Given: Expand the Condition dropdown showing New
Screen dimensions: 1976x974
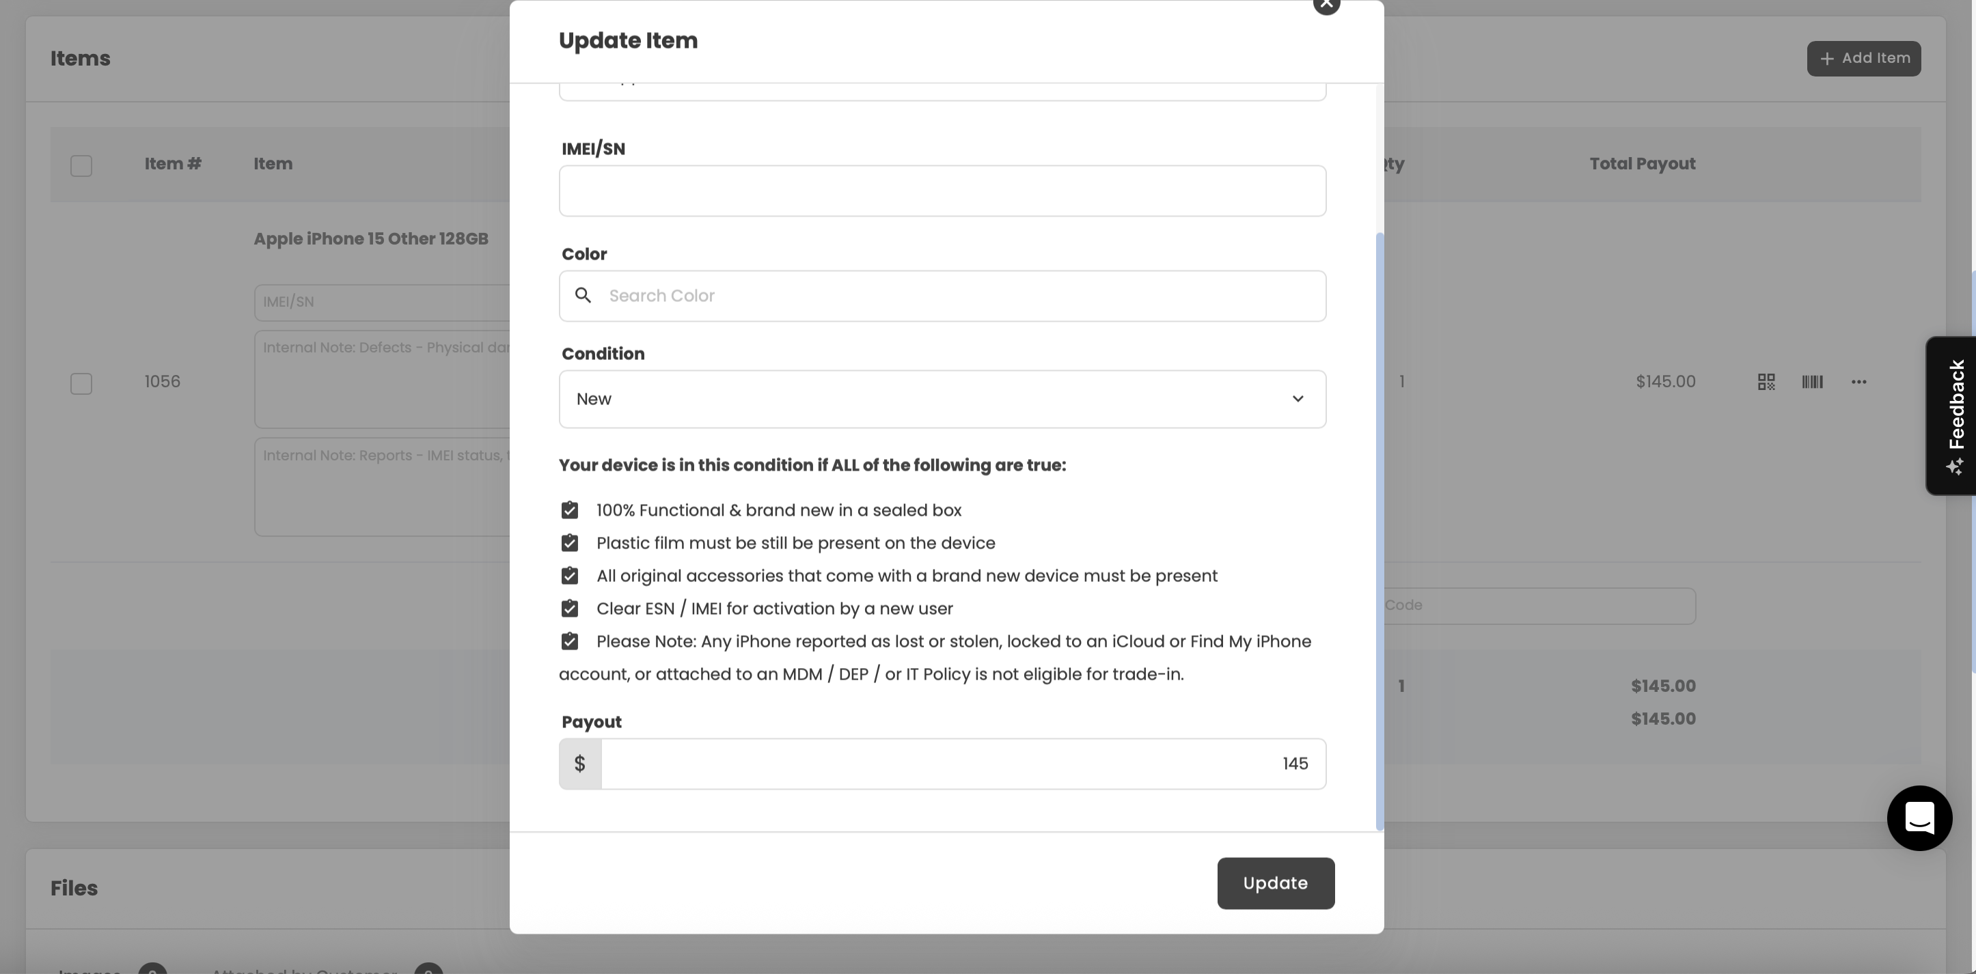Looking at the screenshot, I should pyautogui.click(x=942, y=400).
